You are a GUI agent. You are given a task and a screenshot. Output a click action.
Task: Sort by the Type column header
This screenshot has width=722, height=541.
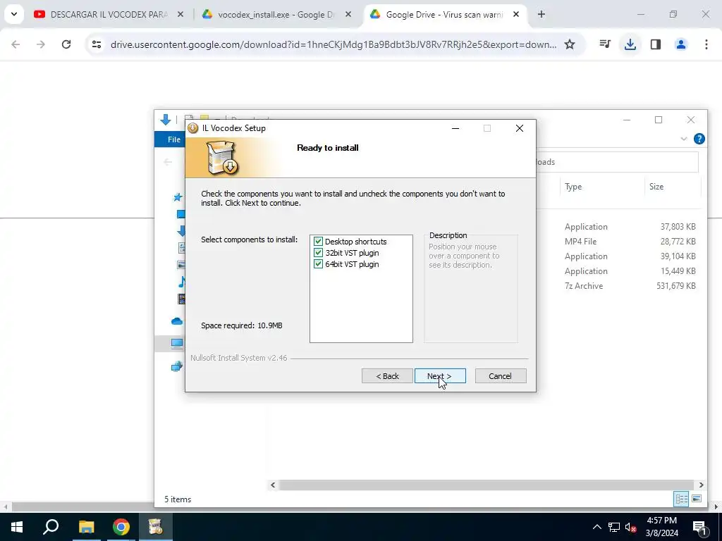pyautogui.click(x=573, y=186)
